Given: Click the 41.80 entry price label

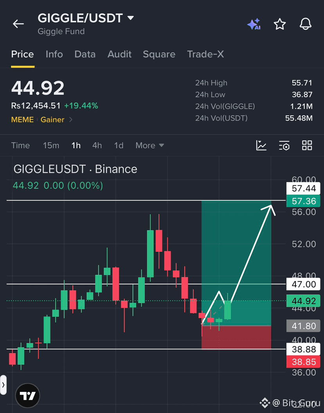Looking at the screenshot, I should (x=303, y=326).
